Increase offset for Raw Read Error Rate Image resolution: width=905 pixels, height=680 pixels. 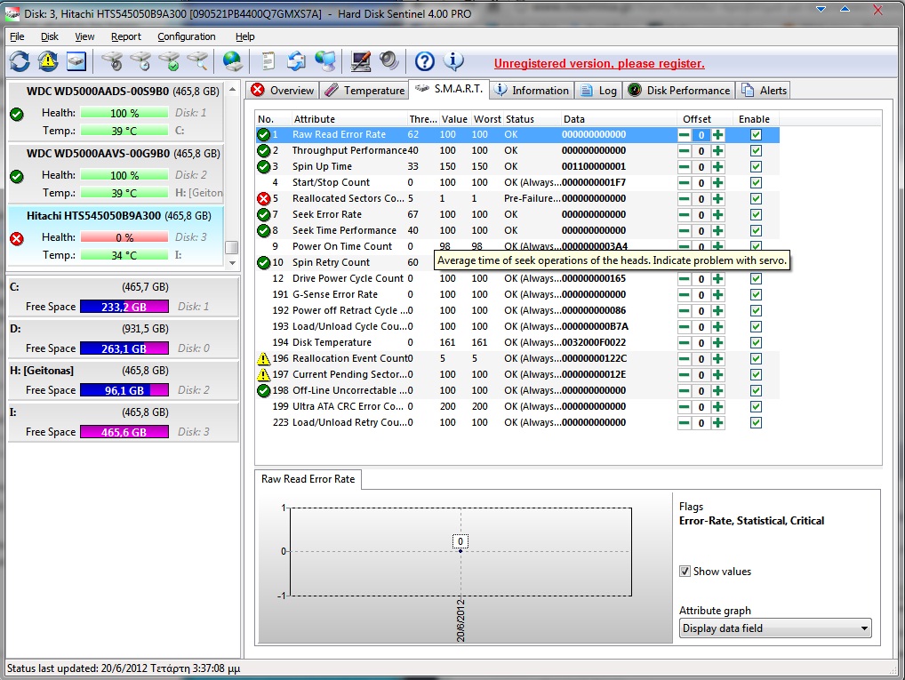(x=717, y=135)
